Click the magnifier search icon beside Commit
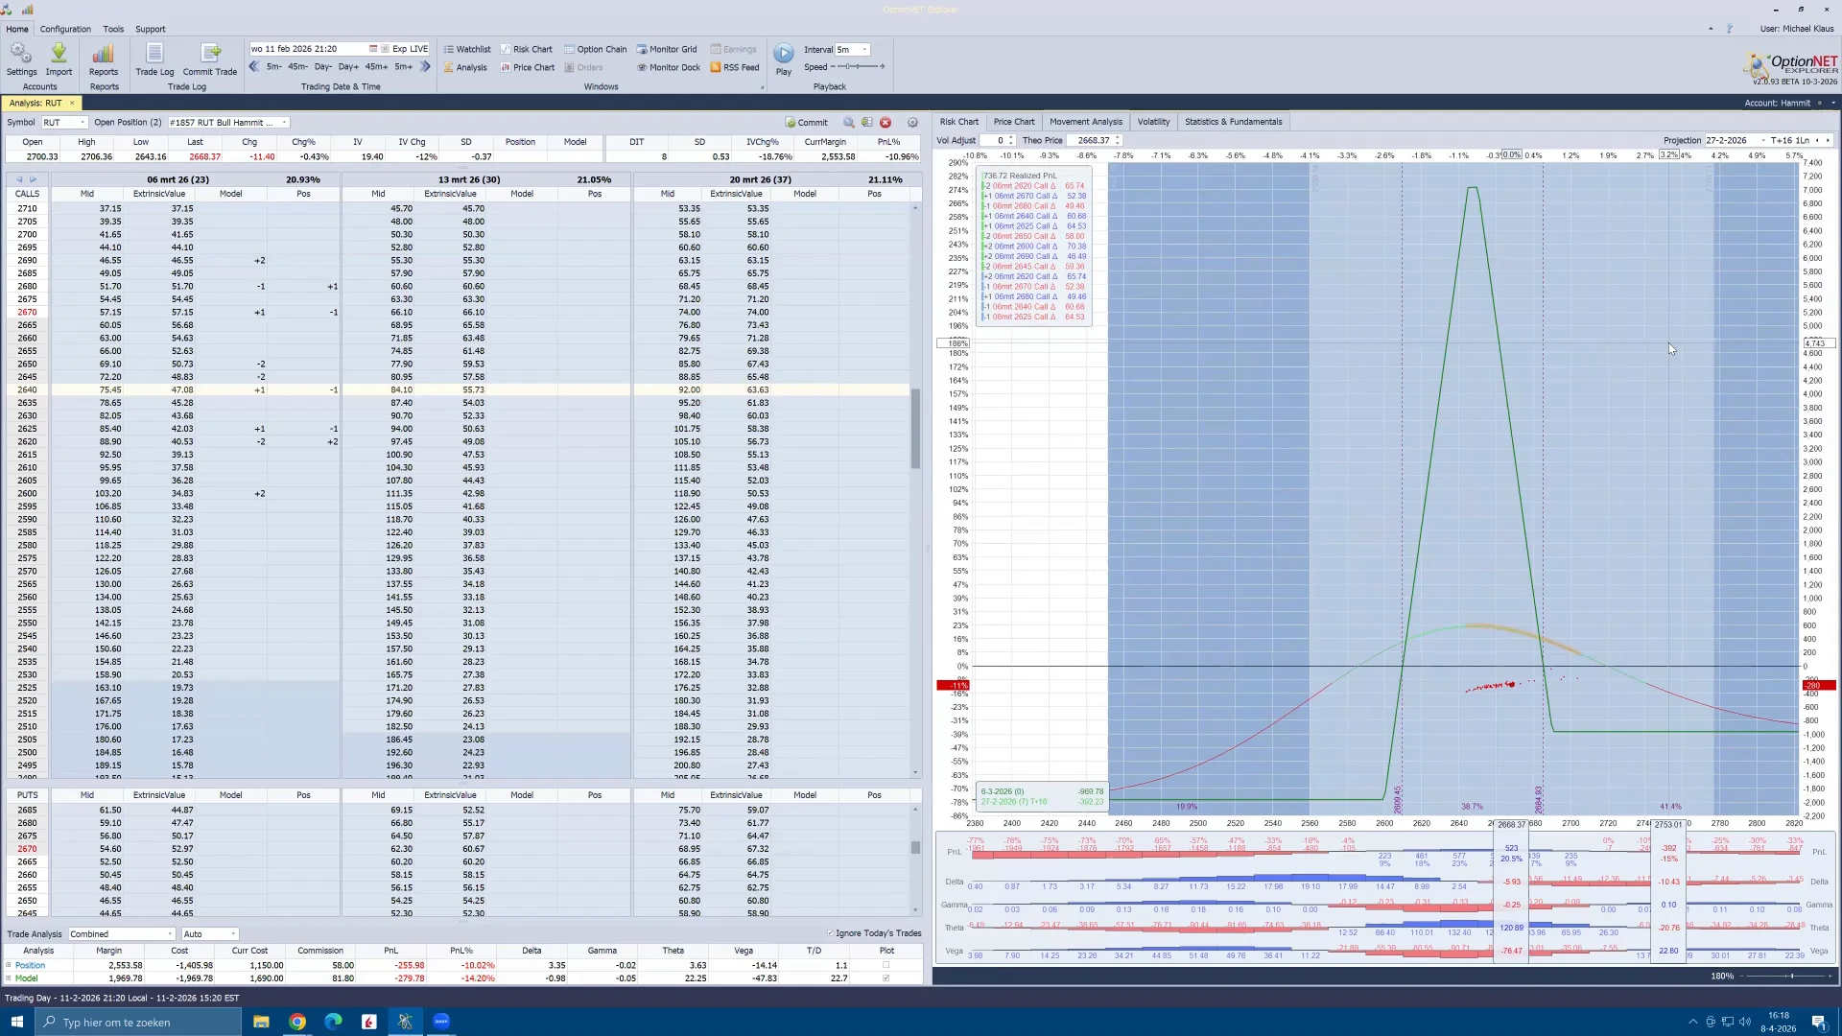1842x1036 pixels. [849, 123]
